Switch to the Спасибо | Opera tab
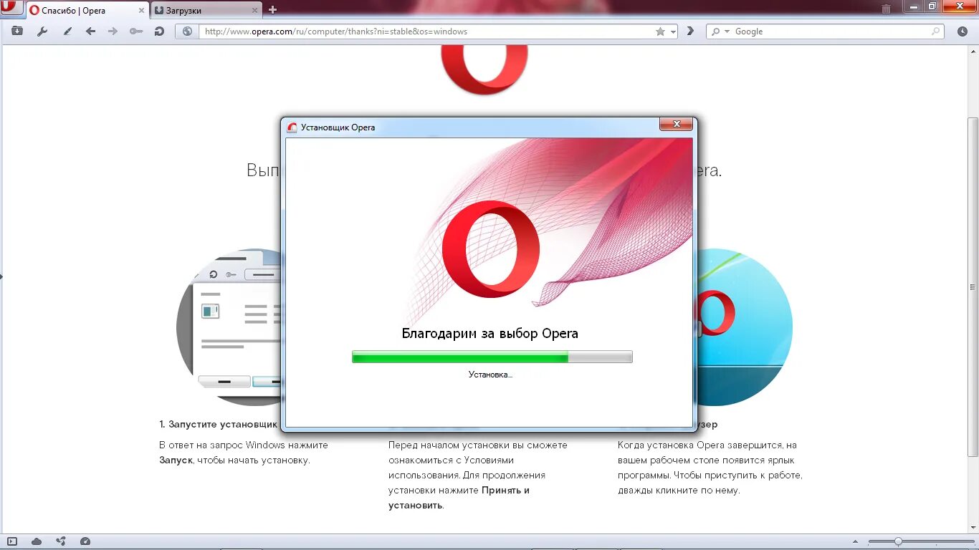The height and width of the screenshot is (550, 979). click(x=87, y=10)
